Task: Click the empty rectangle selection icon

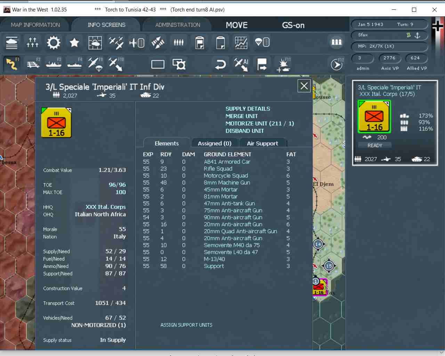Action: 158,64
